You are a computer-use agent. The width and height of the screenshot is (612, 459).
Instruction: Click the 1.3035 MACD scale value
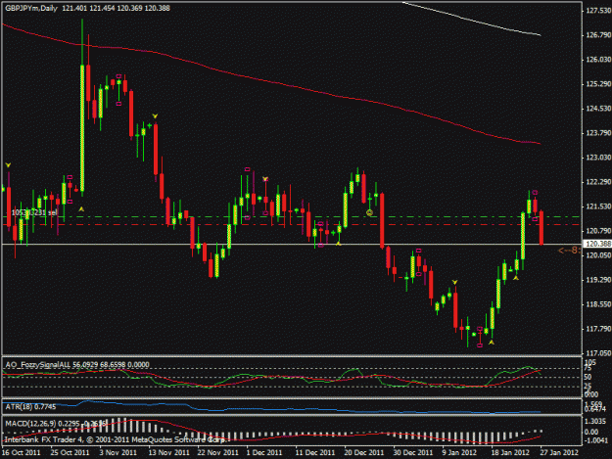pyautogui.click(x=597, y=421)
